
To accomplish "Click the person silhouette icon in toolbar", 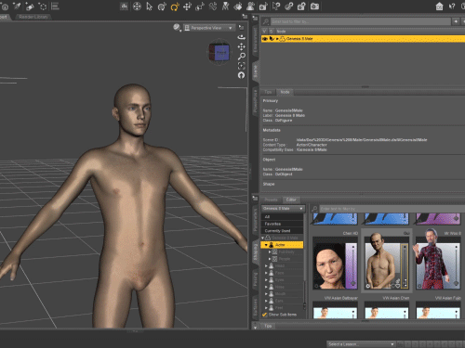I will [250, 6].
